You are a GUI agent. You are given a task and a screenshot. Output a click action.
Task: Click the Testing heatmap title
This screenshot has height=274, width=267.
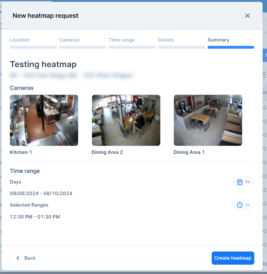43,64
